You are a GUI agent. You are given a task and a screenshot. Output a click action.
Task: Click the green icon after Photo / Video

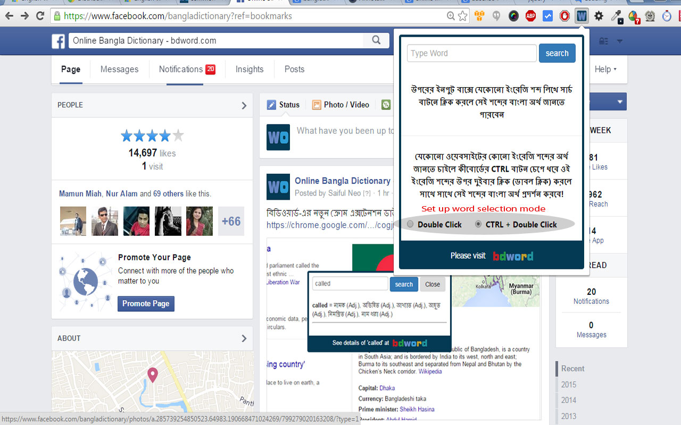386,105
